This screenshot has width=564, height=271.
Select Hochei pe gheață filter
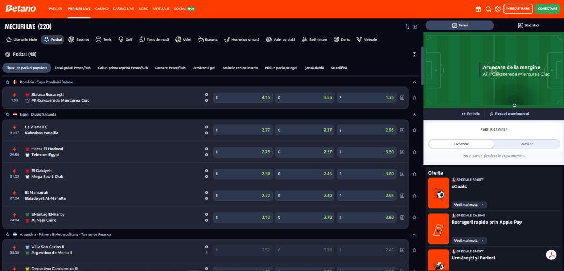[x=241, y=40]
